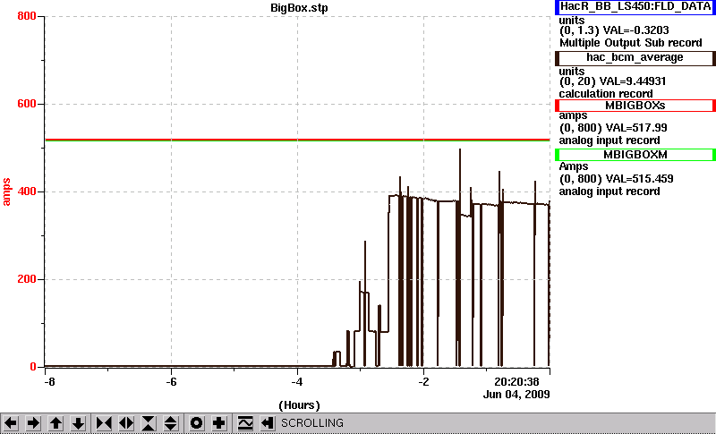The width and height of the screenshot is (716, 434).
Task: Select the MBIGBOXs curve label
Action: pos(635,106)
